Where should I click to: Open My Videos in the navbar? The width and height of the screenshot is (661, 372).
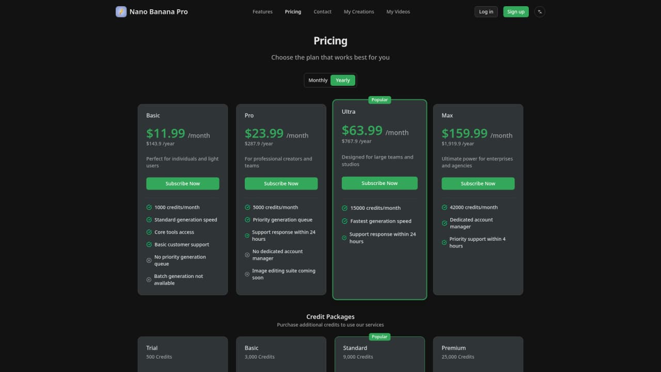[x=398, y=11]
